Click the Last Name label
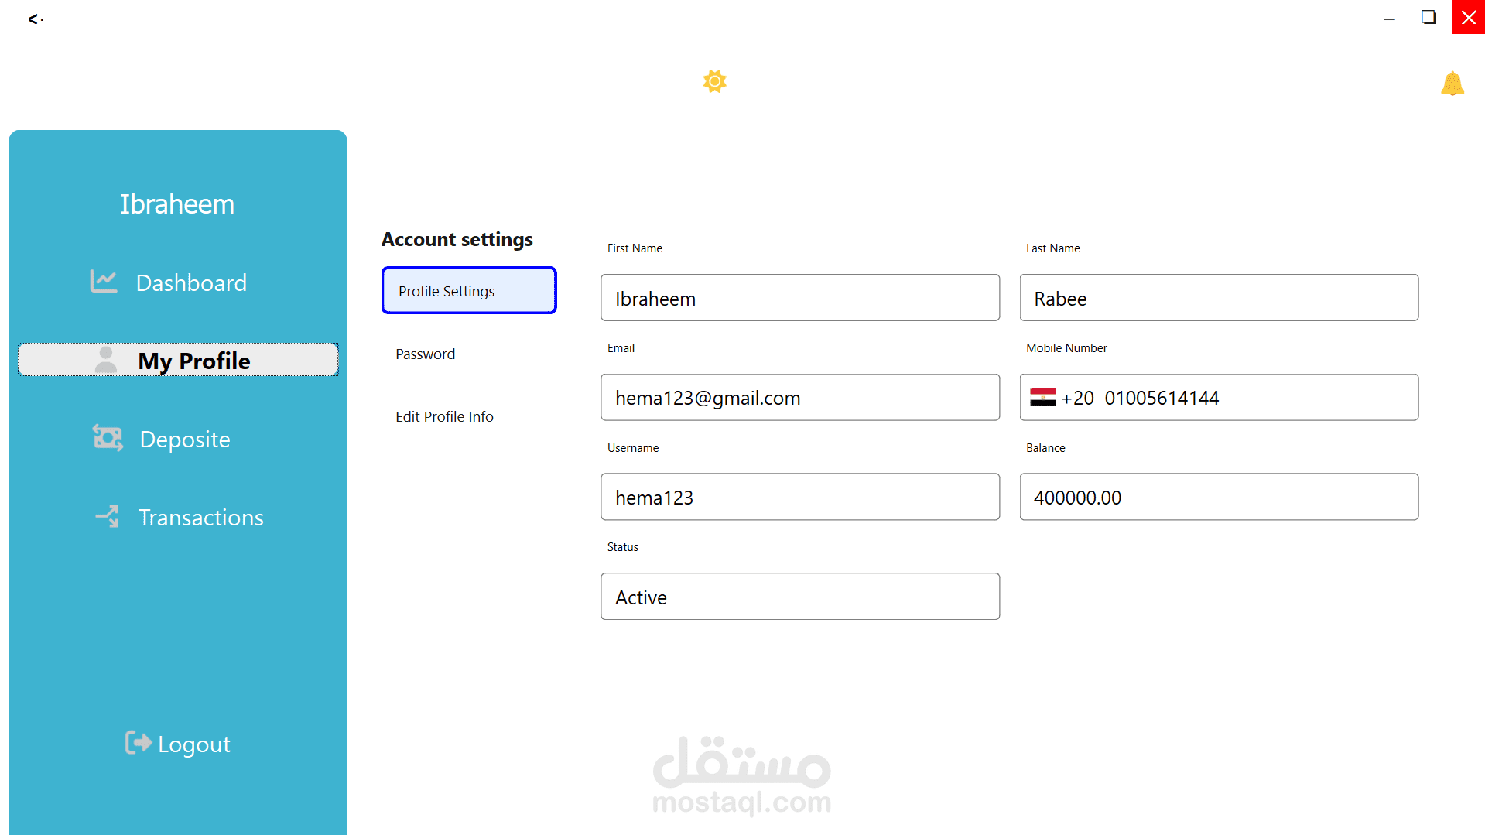The width and height of the screenshot is (1485, 835). coord(1052,248)
